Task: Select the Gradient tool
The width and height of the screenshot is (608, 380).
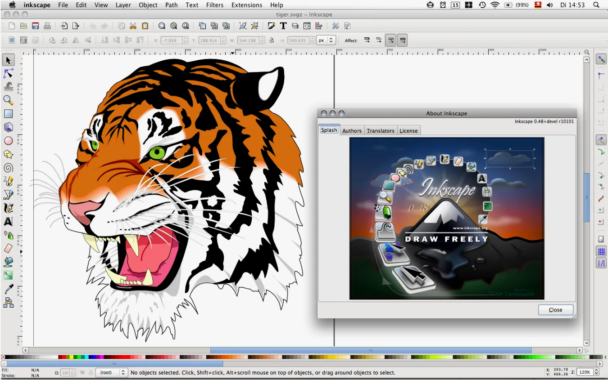Action: 8,276
